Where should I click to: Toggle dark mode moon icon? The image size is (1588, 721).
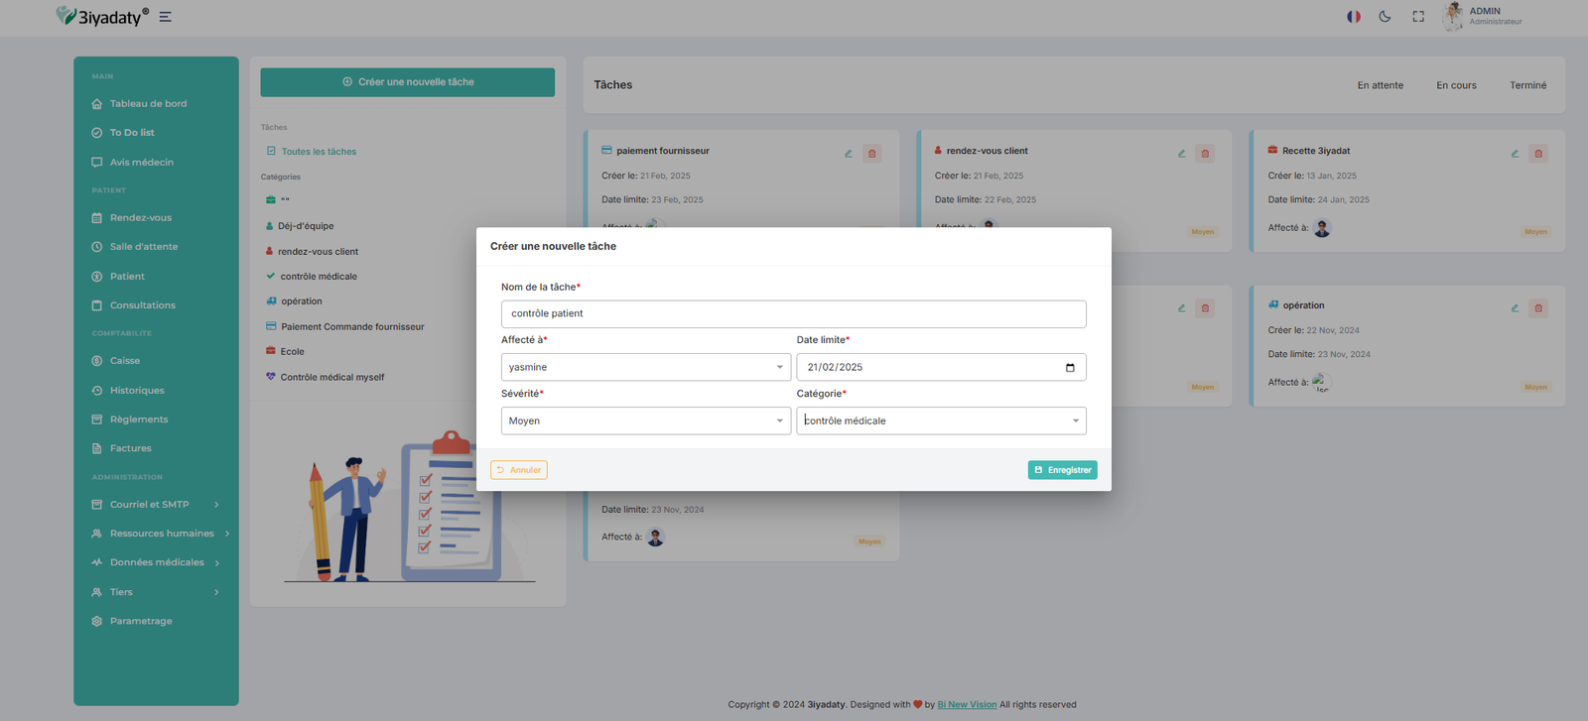pyautogui.click(x=1385, y=16)
